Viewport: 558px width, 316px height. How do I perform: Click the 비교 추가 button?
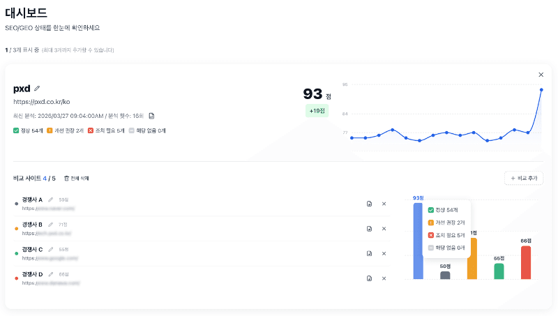coord(524,179)
